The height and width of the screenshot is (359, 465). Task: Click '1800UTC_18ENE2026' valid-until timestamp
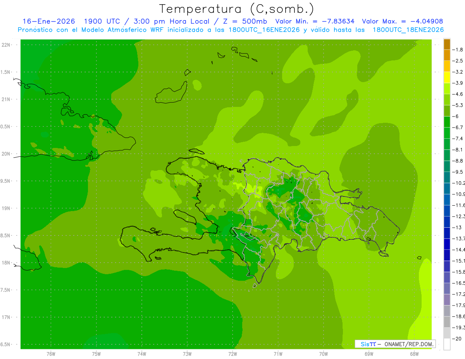tap(408, 29)
